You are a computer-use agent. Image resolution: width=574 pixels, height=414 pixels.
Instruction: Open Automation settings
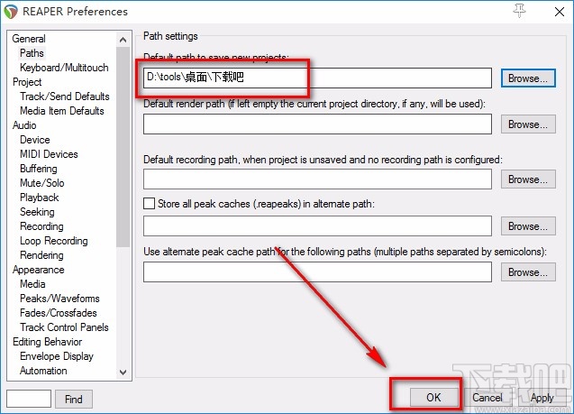[43, 371]
